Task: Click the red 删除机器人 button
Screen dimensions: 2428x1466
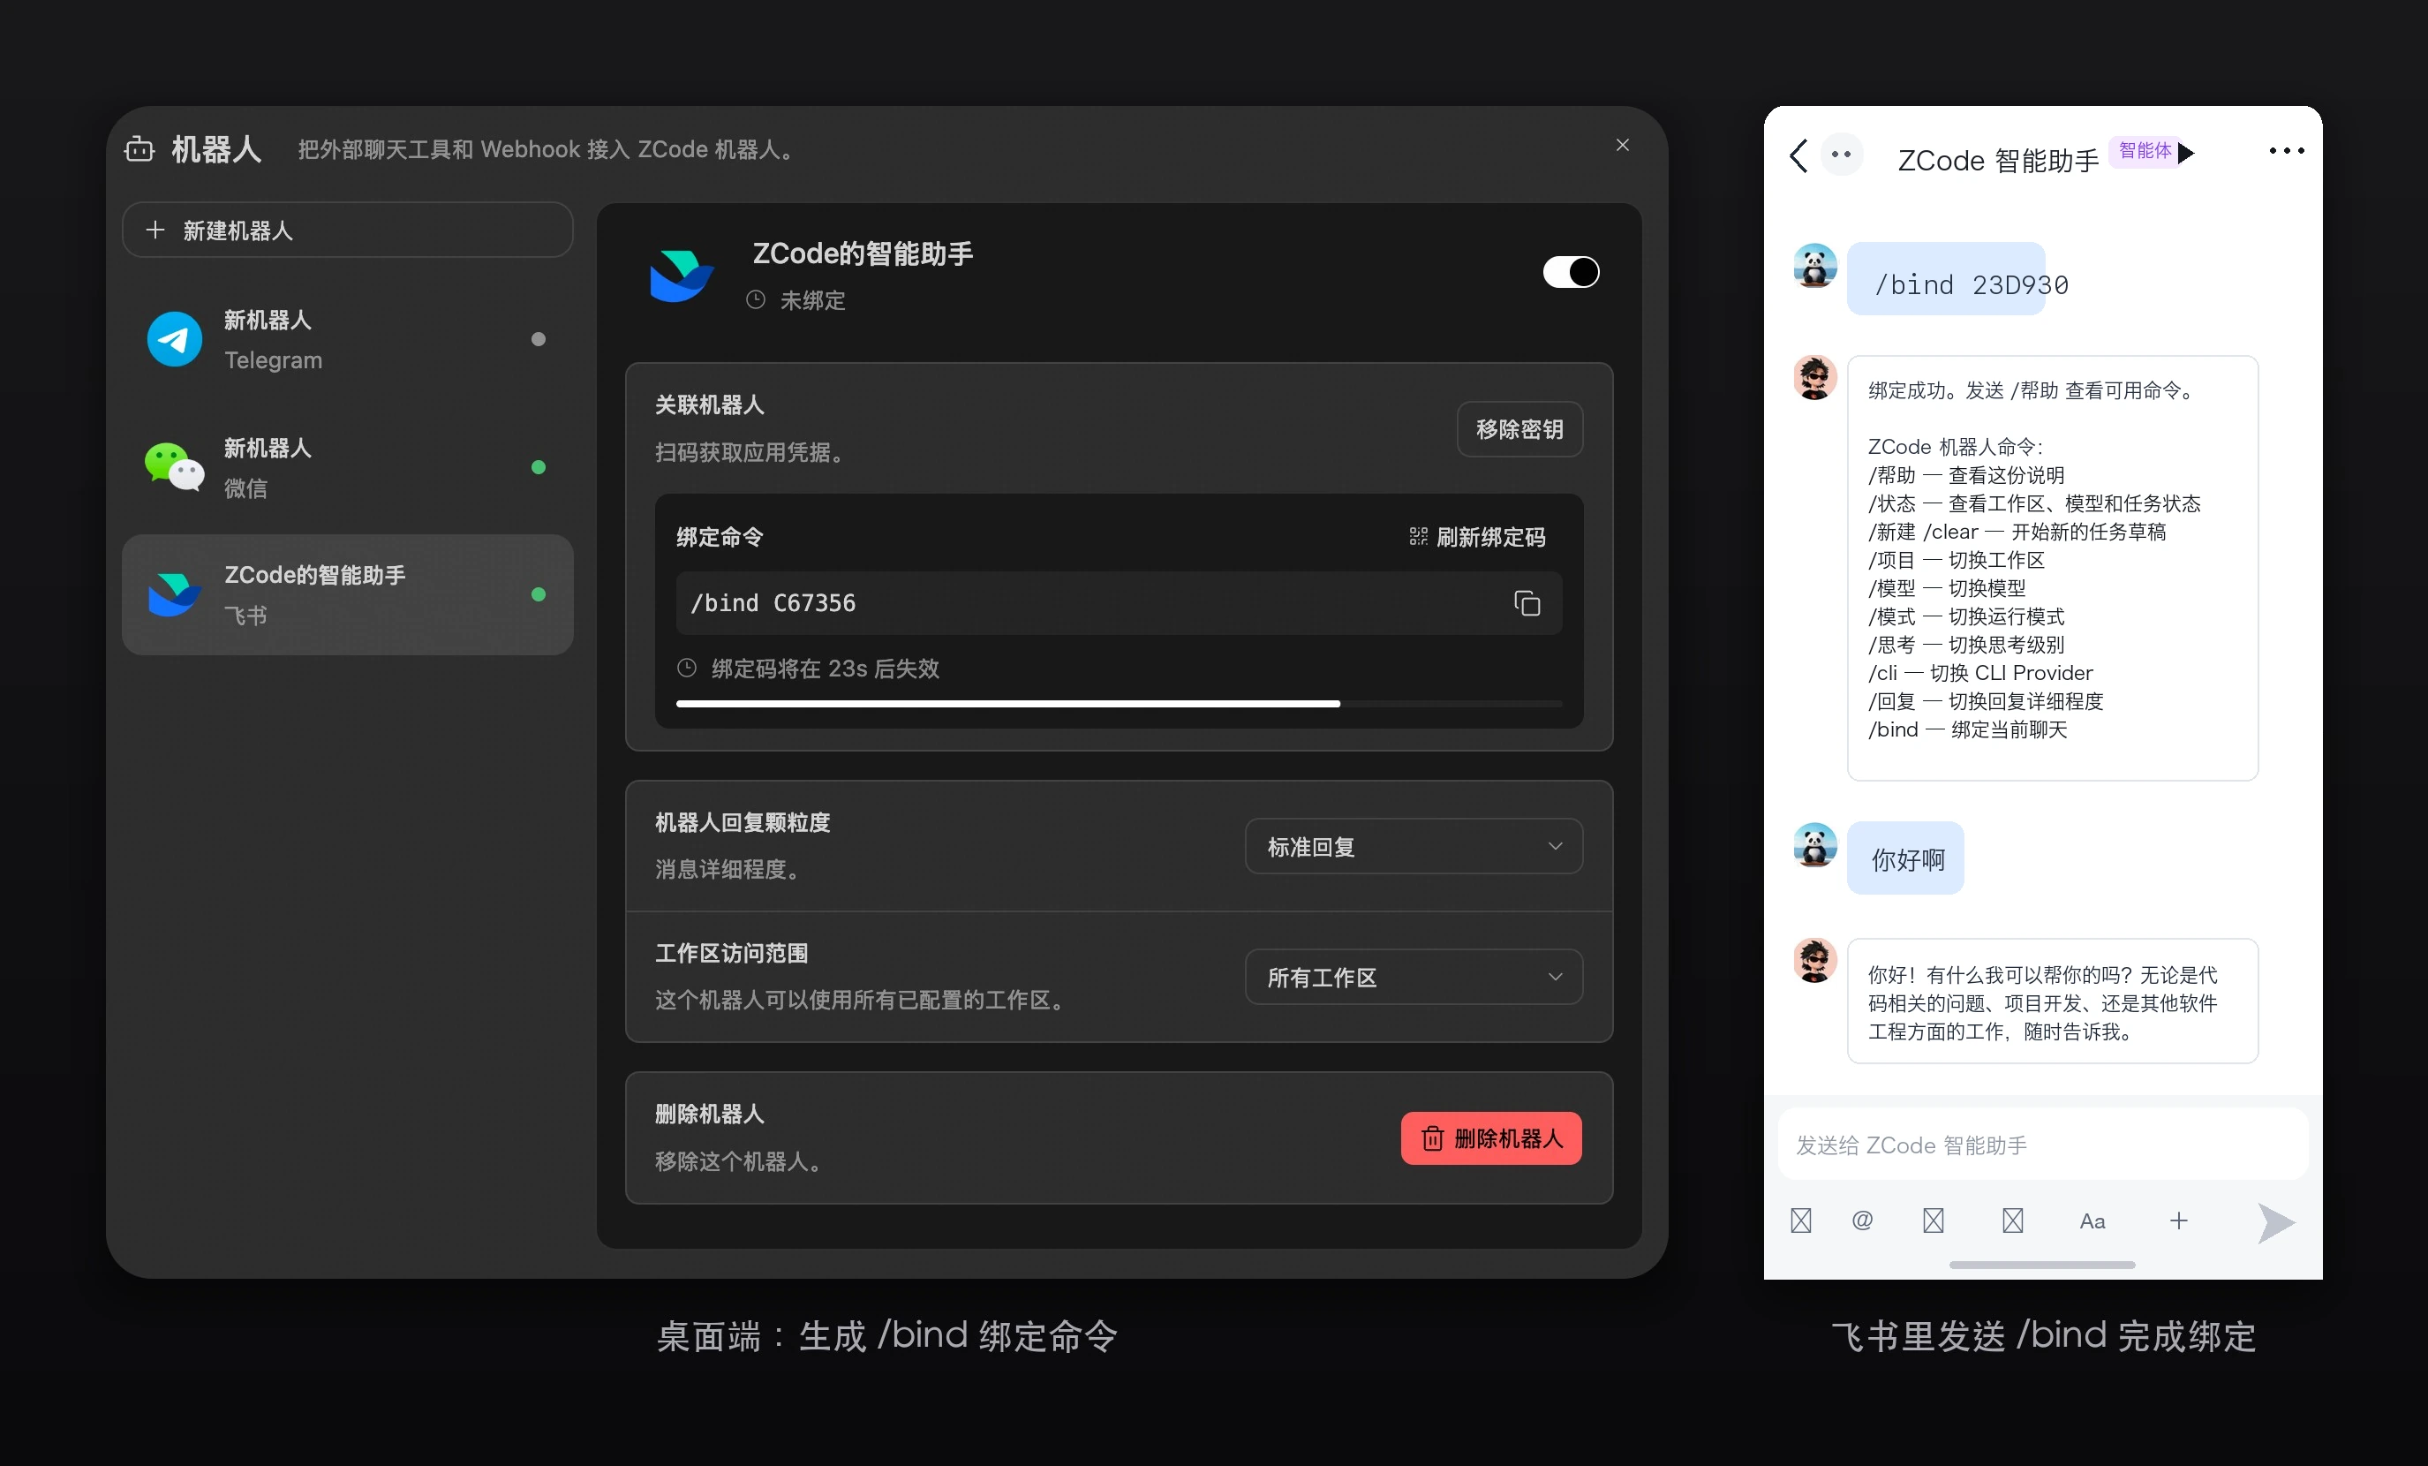Action: (x=1491, y=1138)
